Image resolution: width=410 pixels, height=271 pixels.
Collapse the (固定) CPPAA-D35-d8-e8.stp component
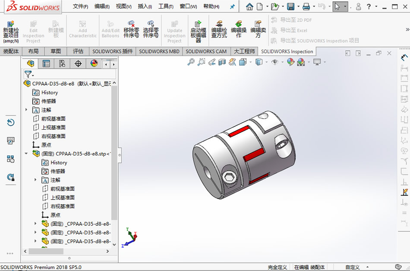[26, 153]
